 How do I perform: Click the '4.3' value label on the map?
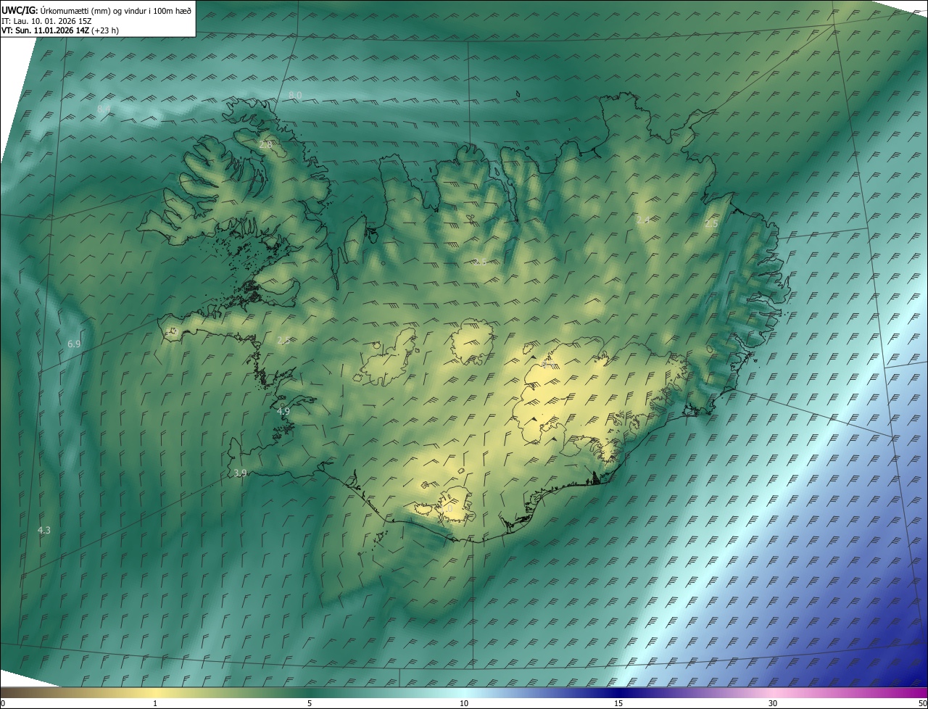tap(44, 531)
